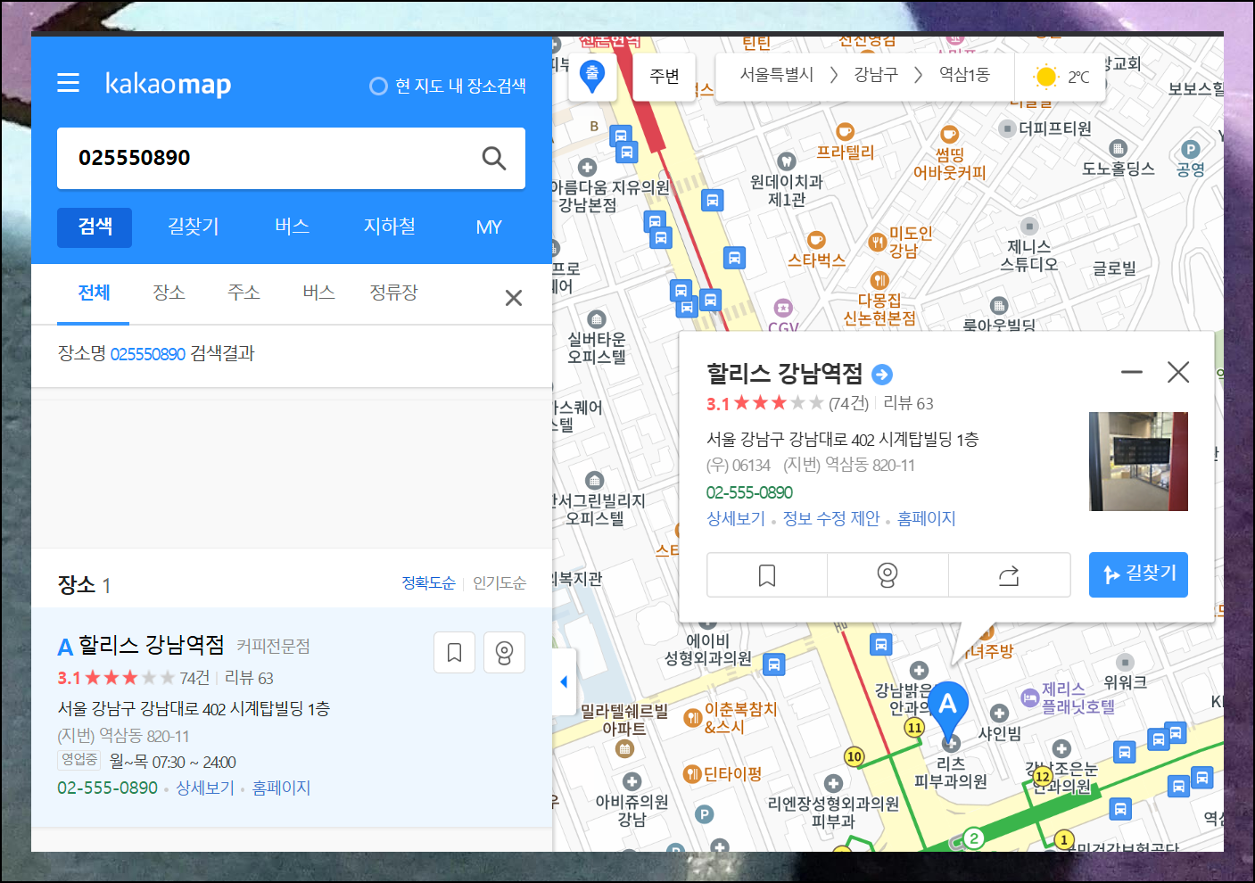Open the place photo thumbnail in popup

1138,461
